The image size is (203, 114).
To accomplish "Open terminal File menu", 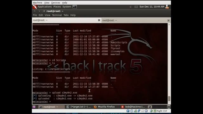I will (x=35, y=15).
